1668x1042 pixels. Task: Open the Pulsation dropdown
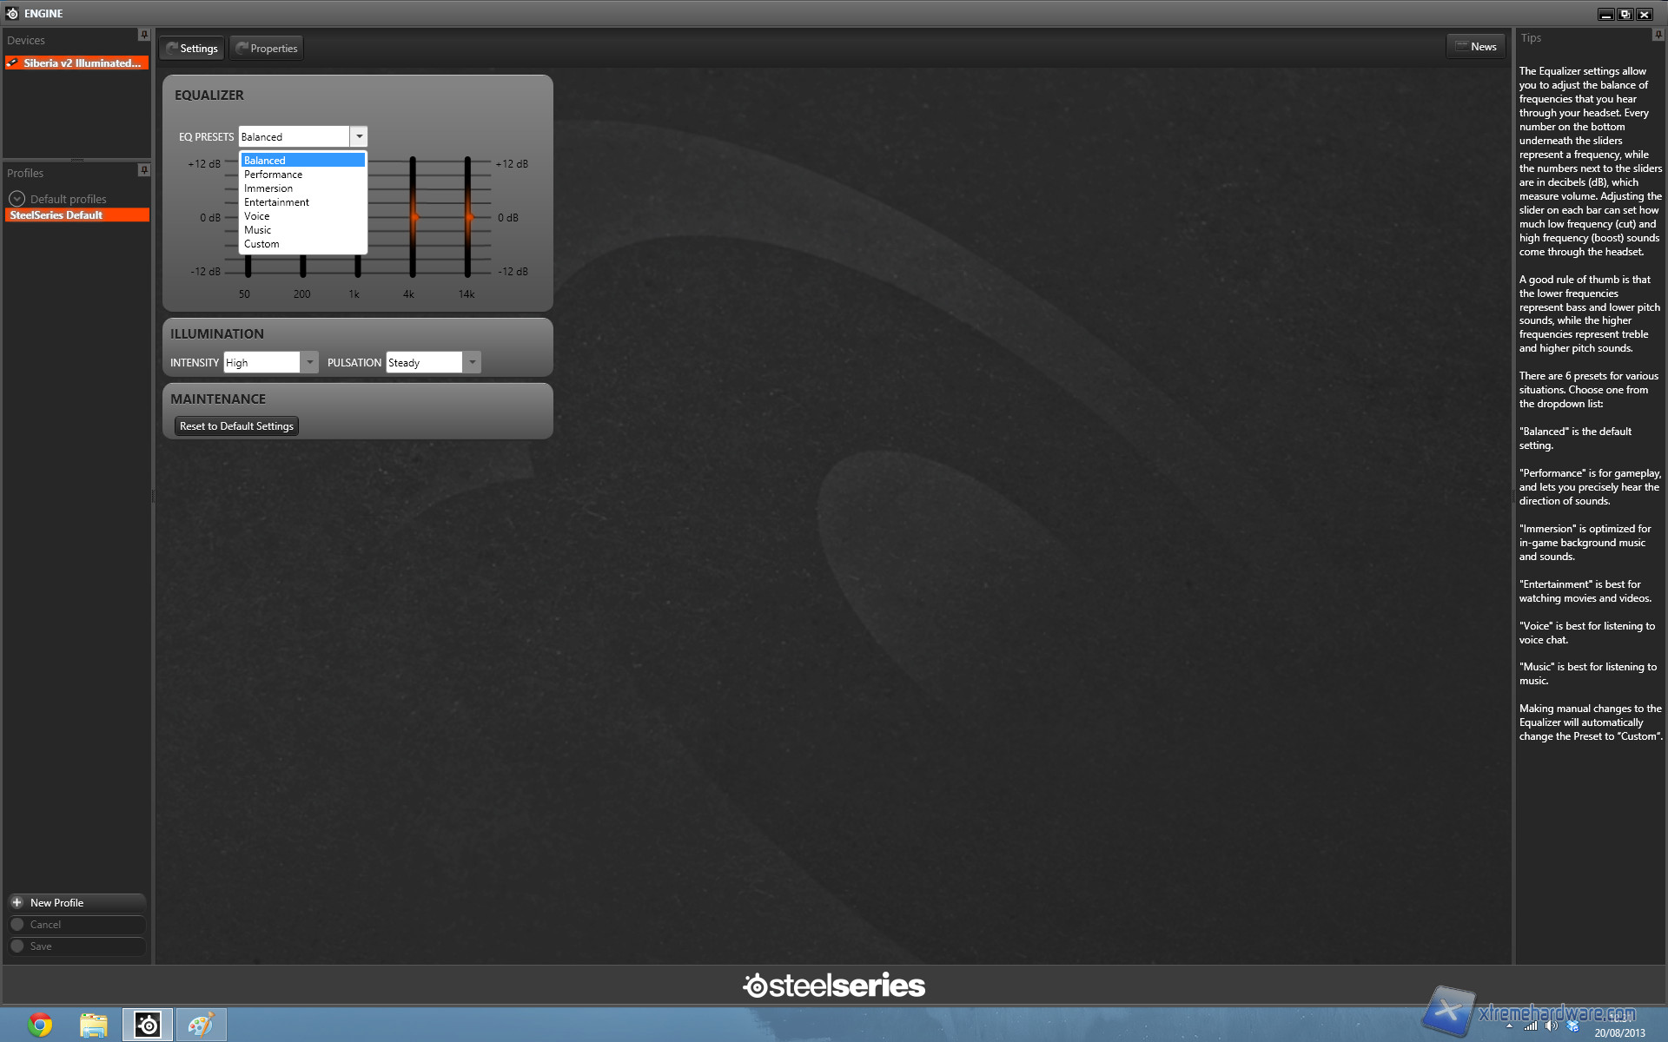click(472, 362)
